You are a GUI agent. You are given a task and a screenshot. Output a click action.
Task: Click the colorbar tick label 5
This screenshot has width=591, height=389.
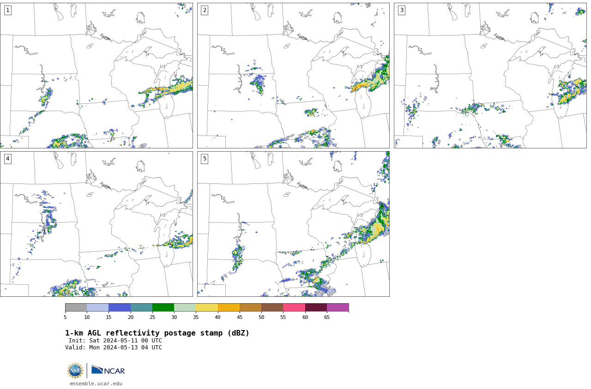[x=65, y=317]
